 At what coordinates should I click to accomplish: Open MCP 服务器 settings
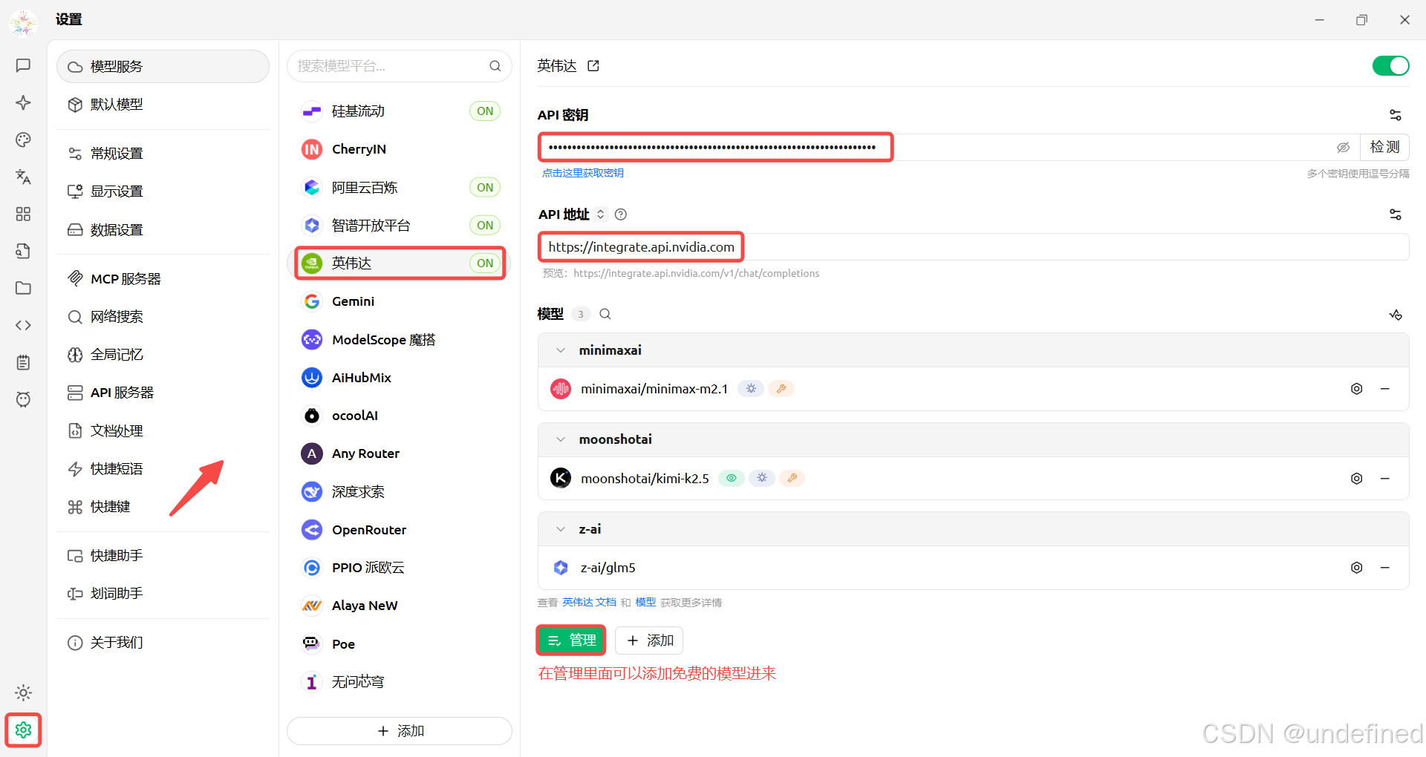coord(163,279)
